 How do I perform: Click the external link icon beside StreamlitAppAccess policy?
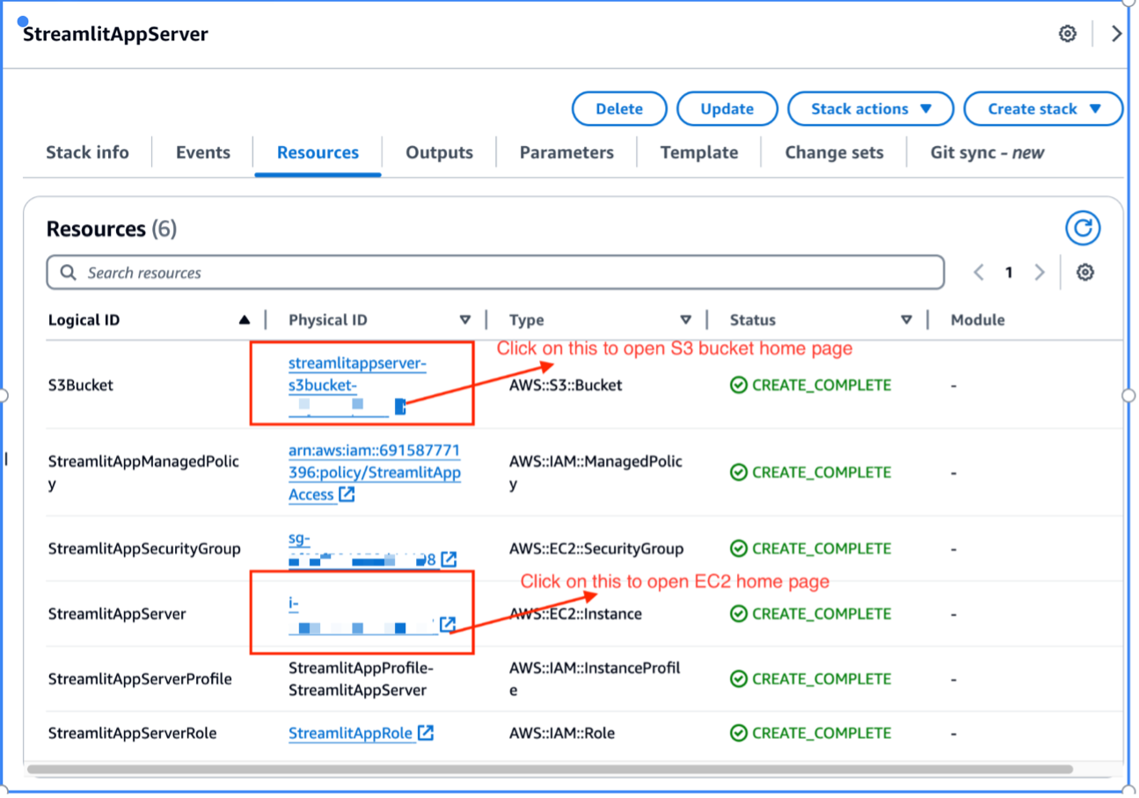coord(347,494)
